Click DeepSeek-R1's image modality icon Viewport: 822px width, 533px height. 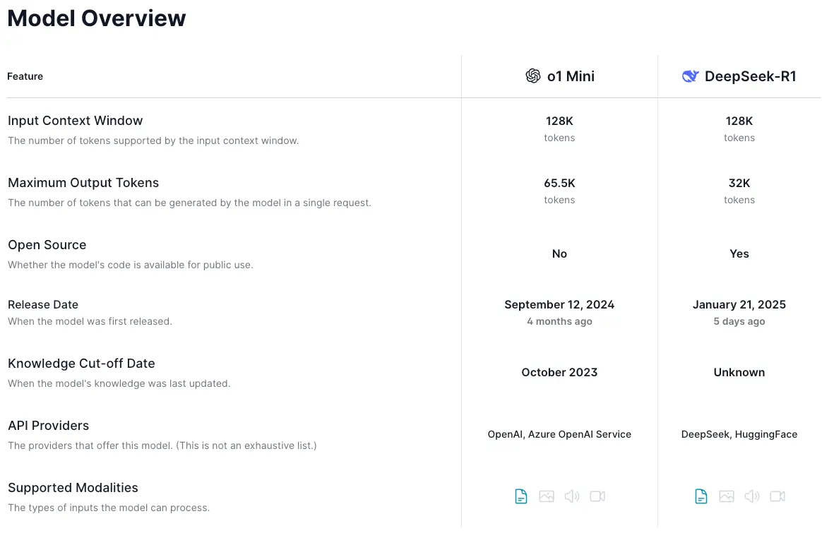(x=727, y=496)
